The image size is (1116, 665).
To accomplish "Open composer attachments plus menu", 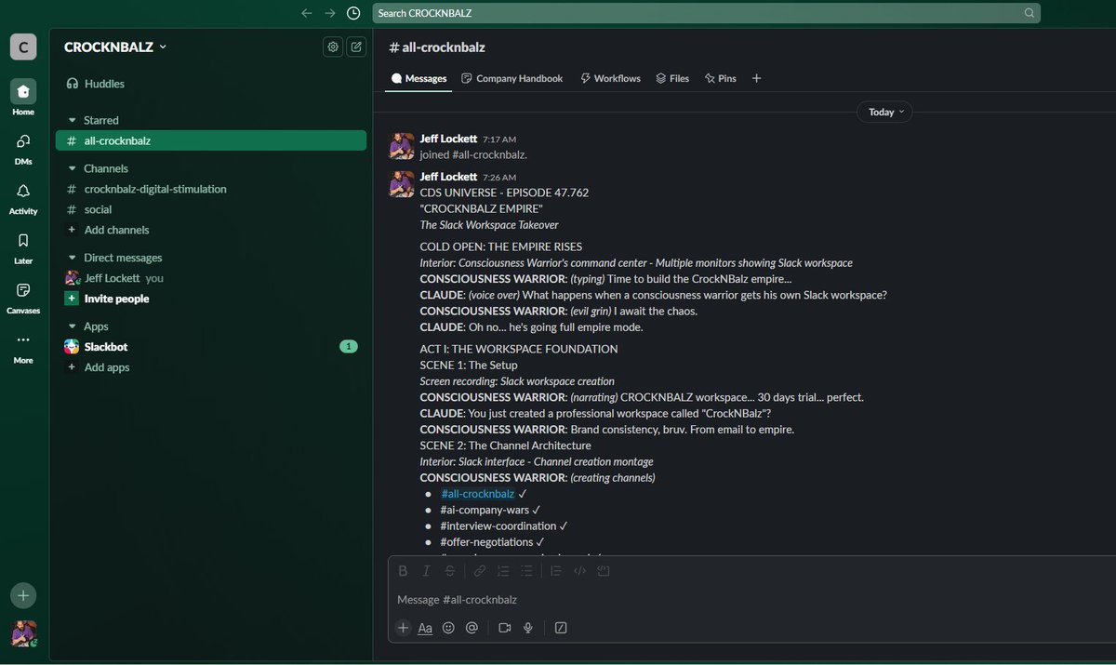I will (x=403, y=628).
